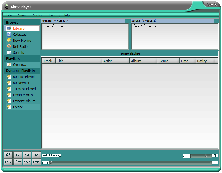The height and width of the screenshot is (173, 222).
Task: Click the Aktiv Player title bar logo
Action: 7,7
